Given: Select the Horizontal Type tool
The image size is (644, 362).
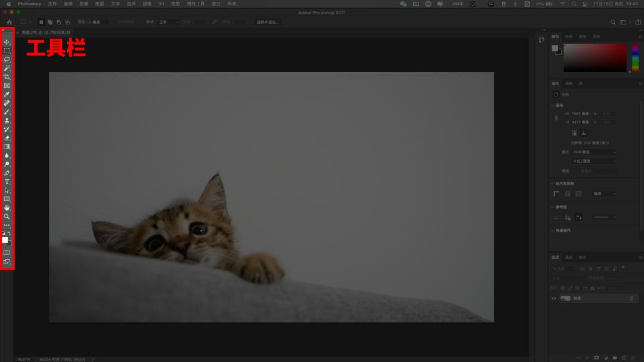Looking at the screenshot, I should coord(7,181).
